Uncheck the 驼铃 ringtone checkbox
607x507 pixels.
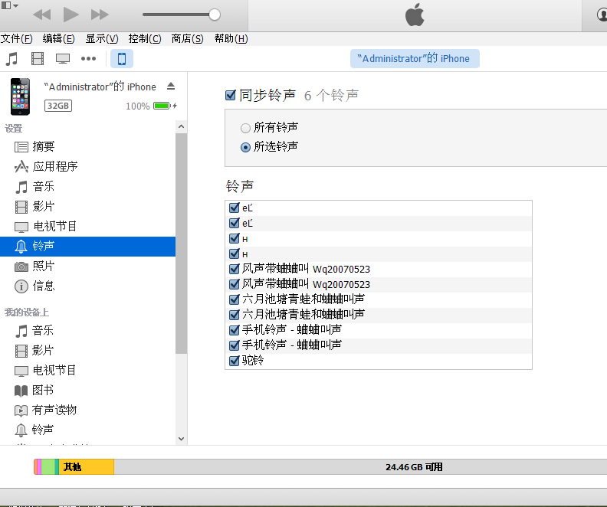(235, 361)
